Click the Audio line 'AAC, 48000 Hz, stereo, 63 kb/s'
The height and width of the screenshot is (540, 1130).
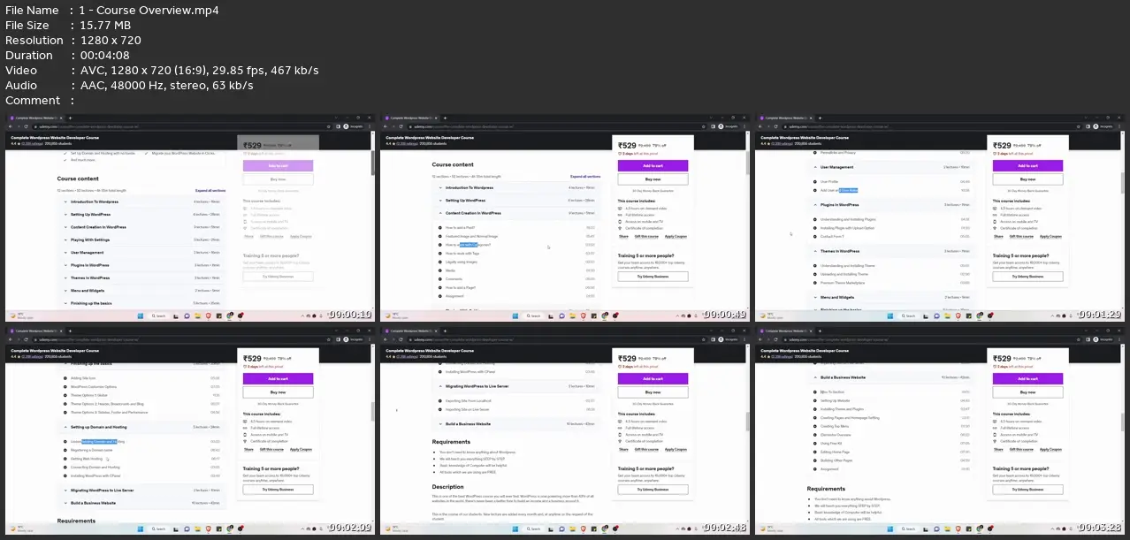pos(167,85)
